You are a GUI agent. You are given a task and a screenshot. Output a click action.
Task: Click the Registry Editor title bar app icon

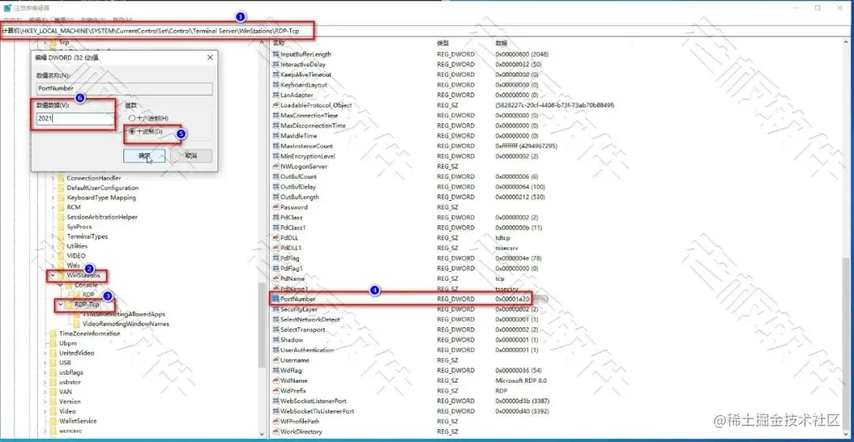point(7,8)
